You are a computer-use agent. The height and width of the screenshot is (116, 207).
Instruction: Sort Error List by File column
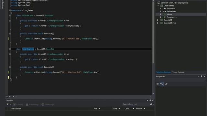click(97, 109)
